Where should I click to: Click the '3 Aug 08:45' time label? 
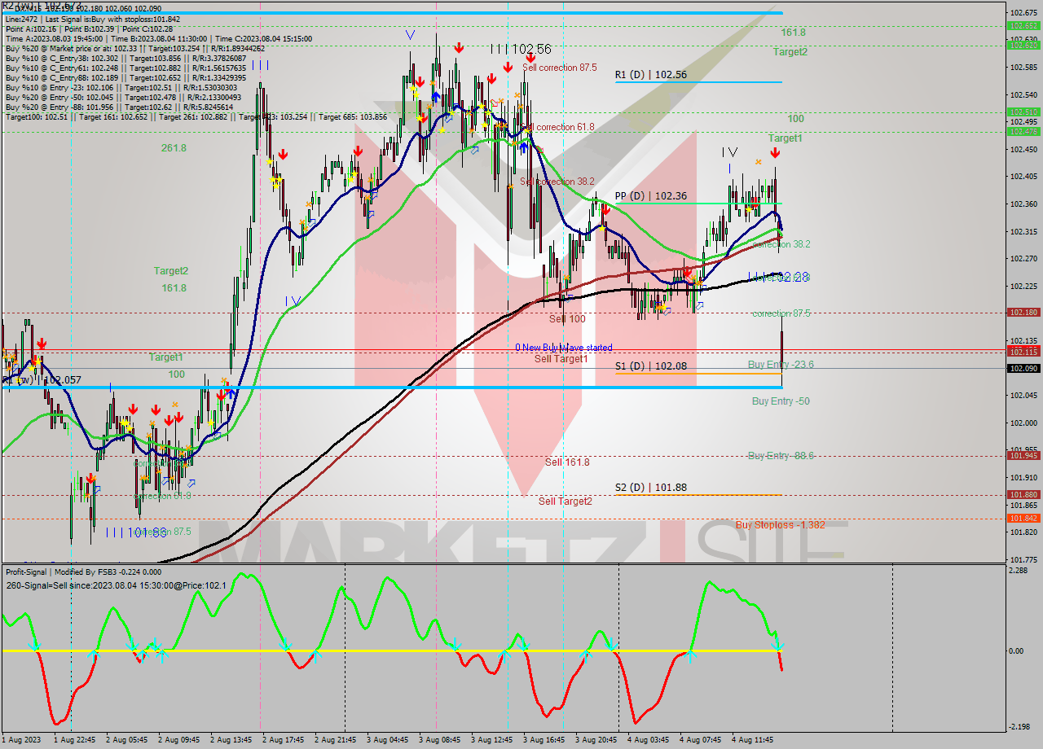tap(439, 740)
